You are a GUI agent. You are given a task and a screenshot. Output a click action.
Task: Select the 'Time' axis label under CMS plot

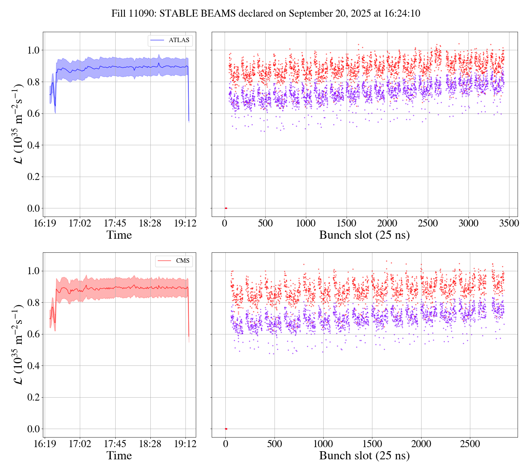click(x=119, y=456)
